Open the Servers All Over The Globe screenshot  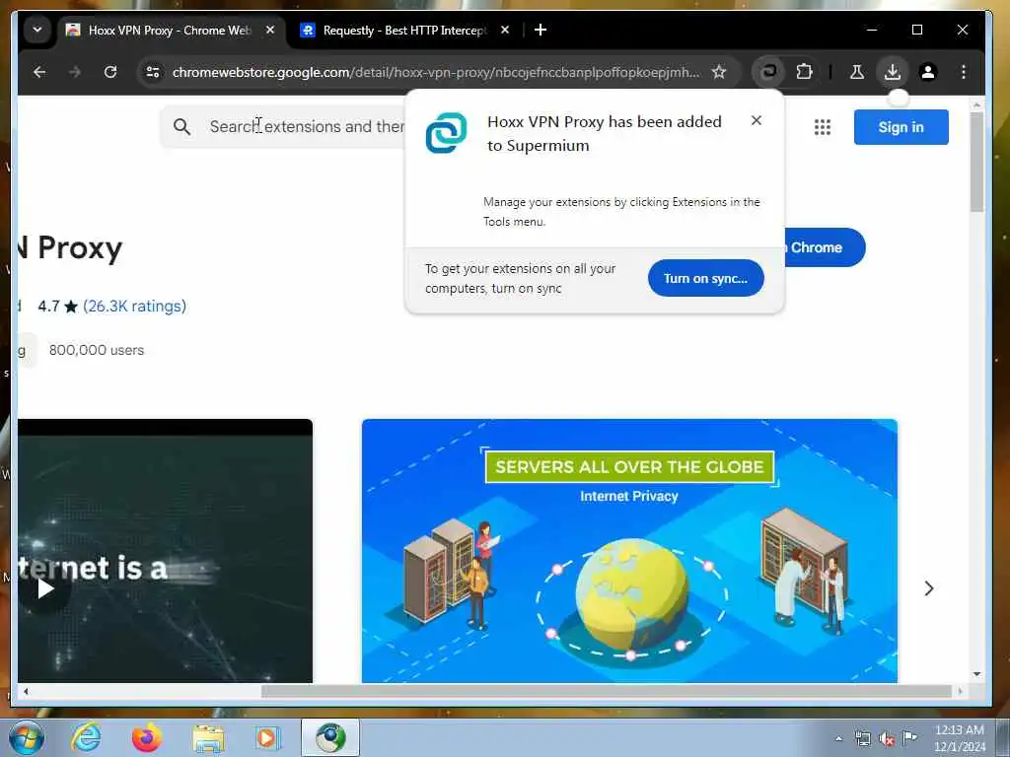(629, 551)
